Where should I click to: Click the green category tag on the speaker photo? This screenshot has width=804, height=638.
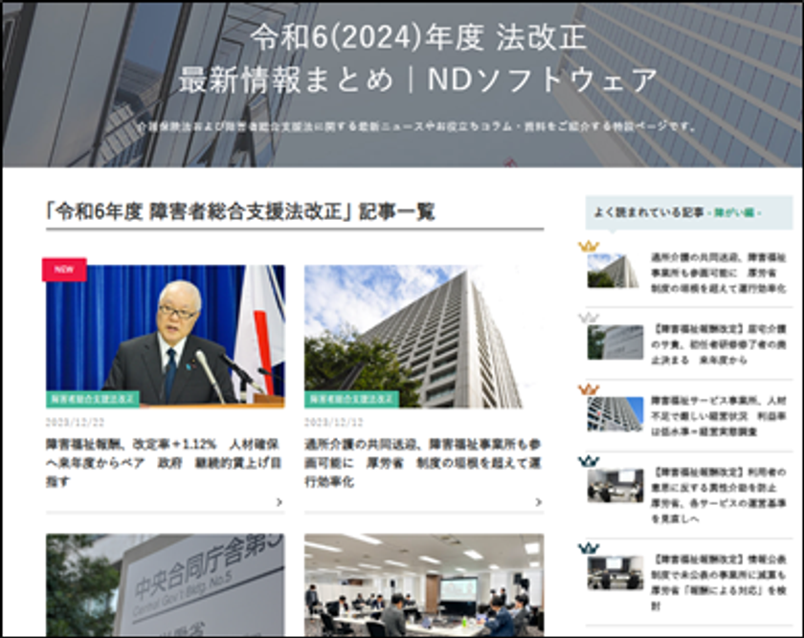coord(93,399)
